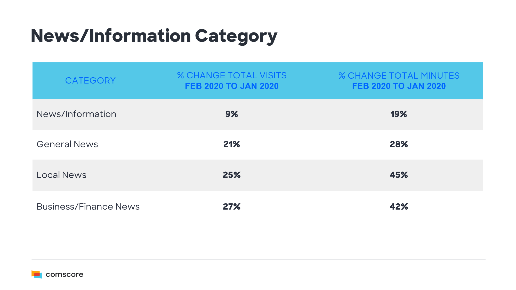This screenshot has width=516, height=290.
Task: Click the 42% Business/Finance minutes value
Action: (399, 206)
